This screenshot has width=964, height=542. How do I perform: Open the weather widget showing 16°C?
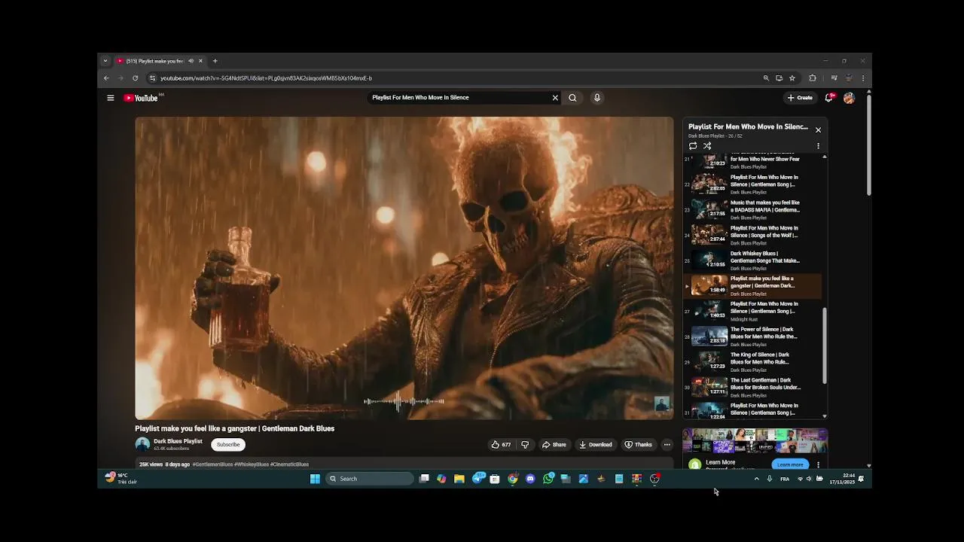[121, 479]
